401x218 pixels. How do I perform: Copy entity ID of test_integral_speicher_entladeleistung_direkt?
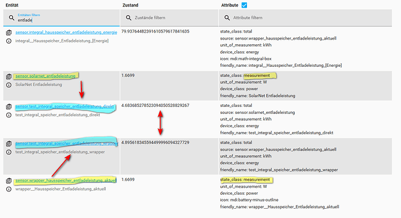(x=9, y=106)
